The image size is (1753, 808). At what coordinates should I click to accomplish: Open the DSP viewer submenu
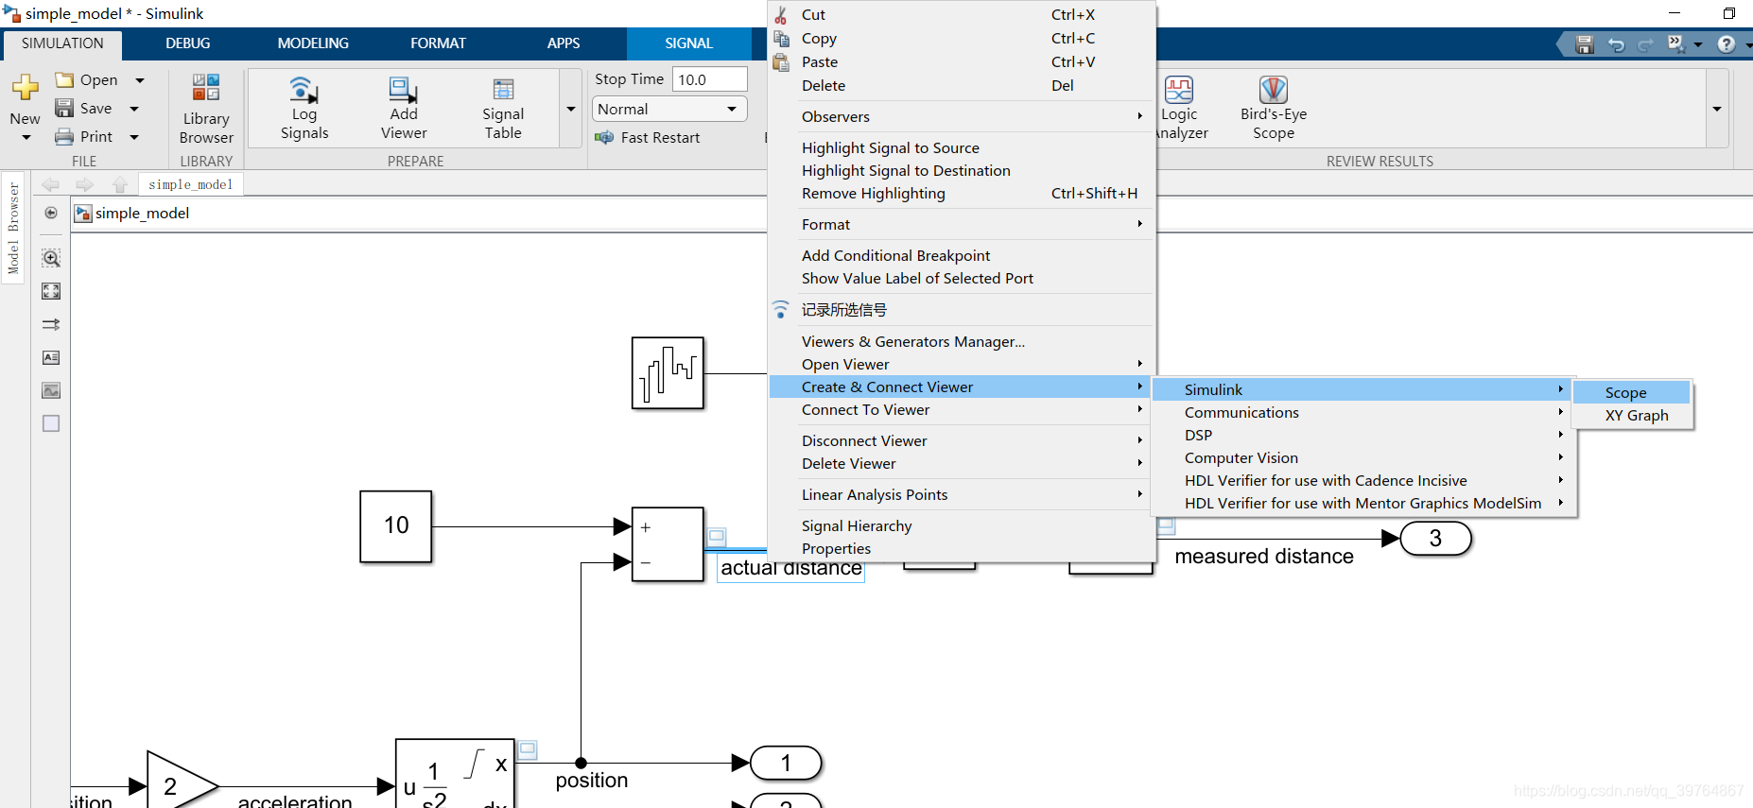pos(1363,435)
